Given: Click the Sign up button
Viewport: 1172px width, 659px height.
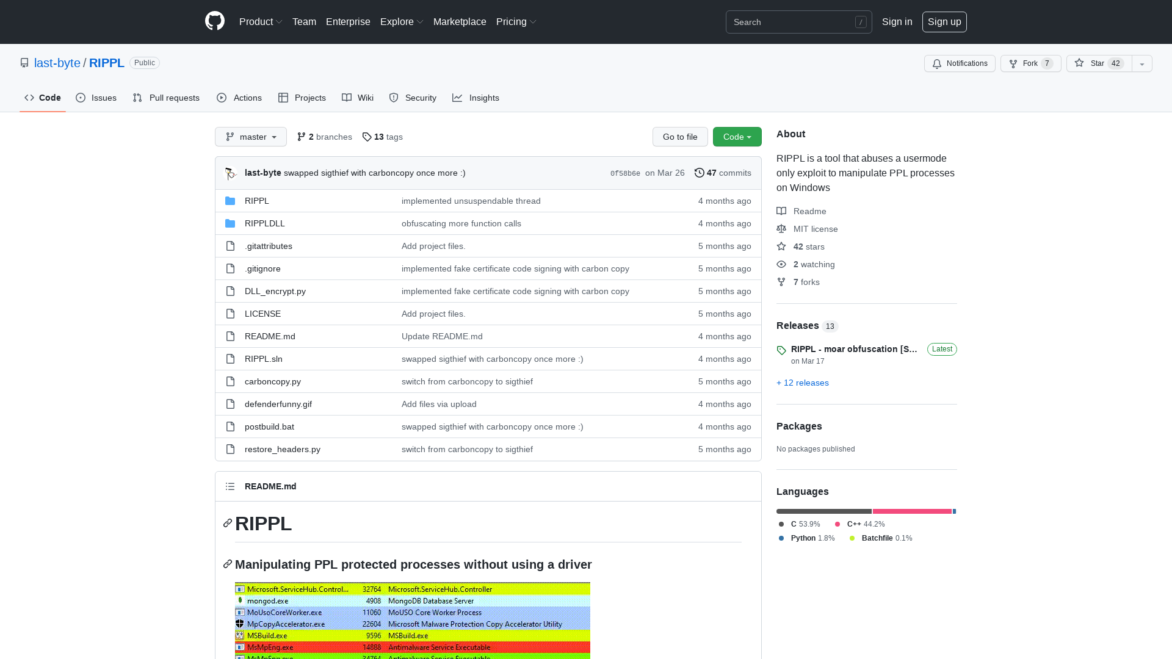Looking at the screenshot, I should pyautogui.click(x=944, y=21).
